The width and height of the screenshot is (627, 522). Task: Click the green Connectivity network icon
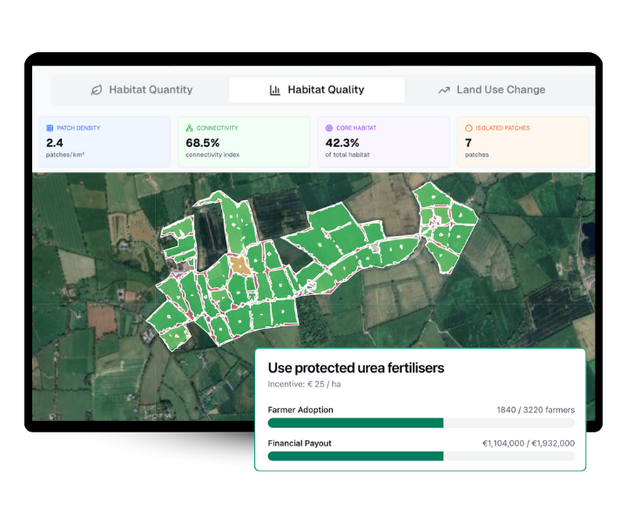click(189, 128)
